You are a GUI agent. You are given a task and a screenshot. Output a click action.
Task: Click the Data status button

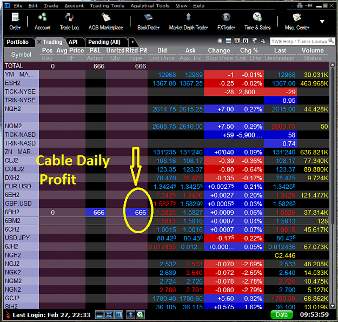pyautogui.click(x=282, y=314)
